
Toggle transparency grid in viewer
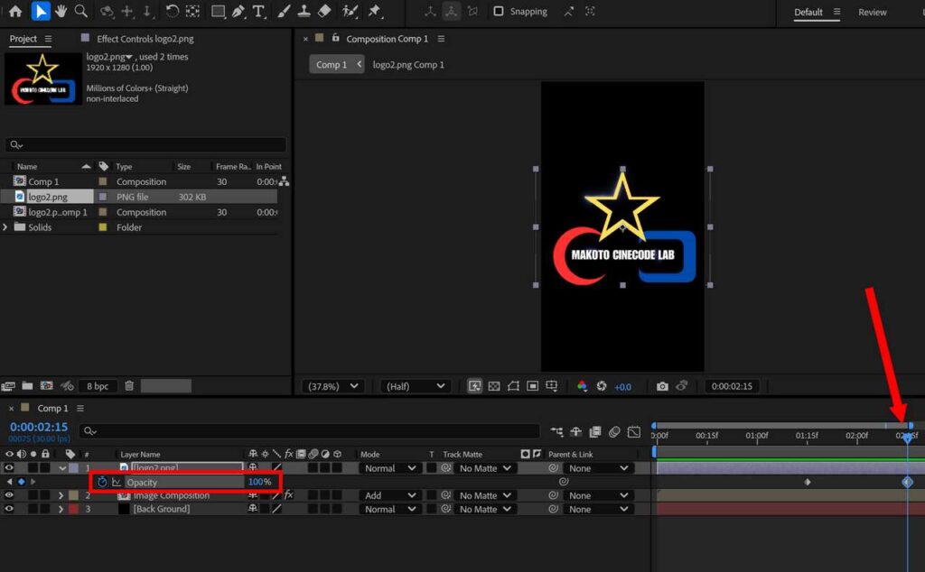point(494,386)
